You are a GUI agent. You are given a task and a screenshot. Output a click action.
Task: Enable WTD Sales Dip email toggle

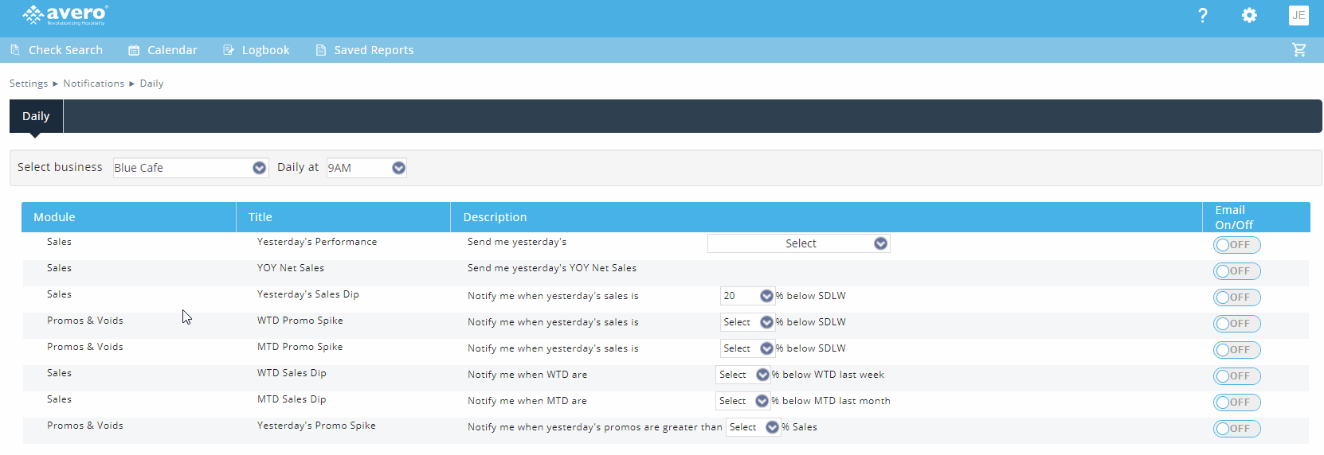click(1236, 376)
